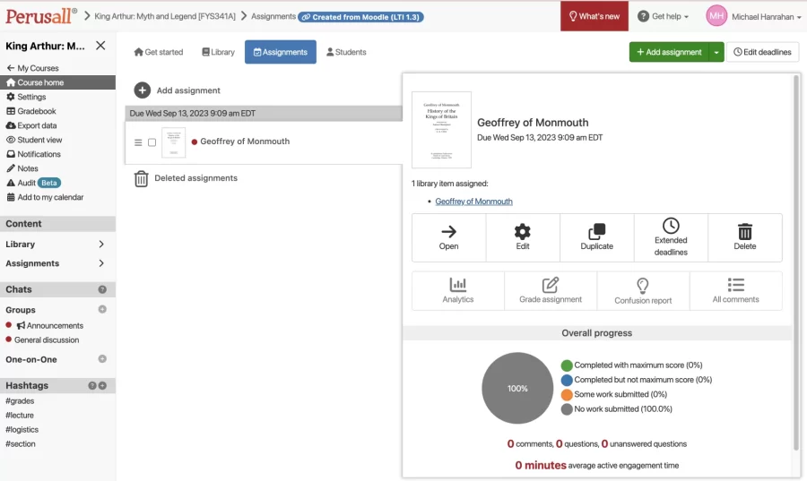The width and height of the screenshot is (807, 481).
Task: Add a new hashtag
Action: point(102,385)
